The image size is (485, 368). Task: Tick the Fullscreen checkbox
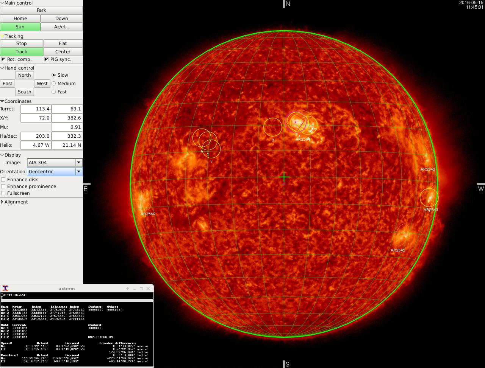coord(3,193)
